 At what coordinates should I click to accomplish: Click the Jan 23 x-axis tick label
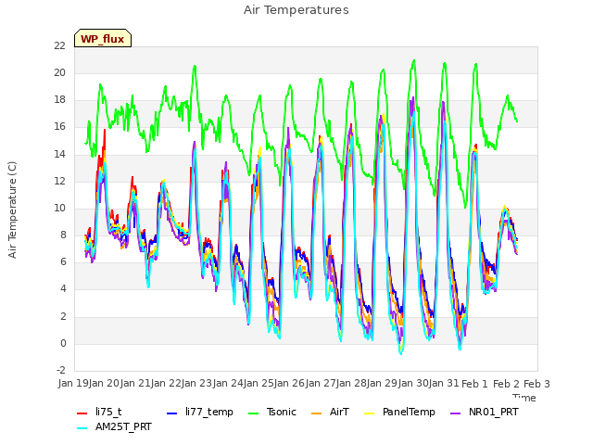pyautogui.click(x=197, y=383)
